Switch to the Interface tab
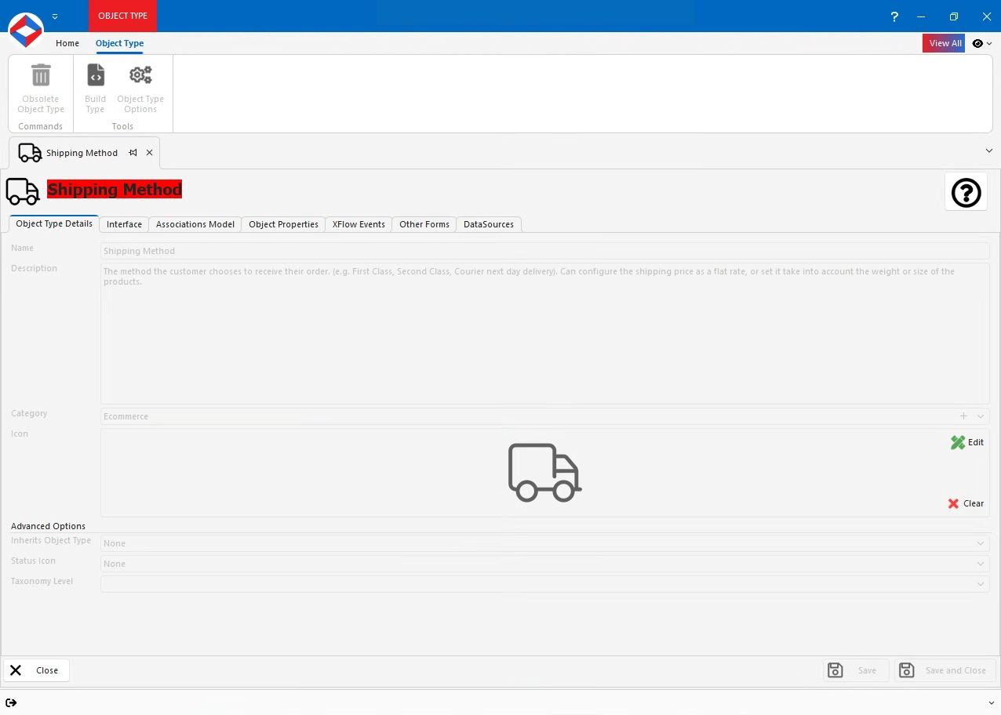Viewport: 1001px width, 715px height. point(123,224)
